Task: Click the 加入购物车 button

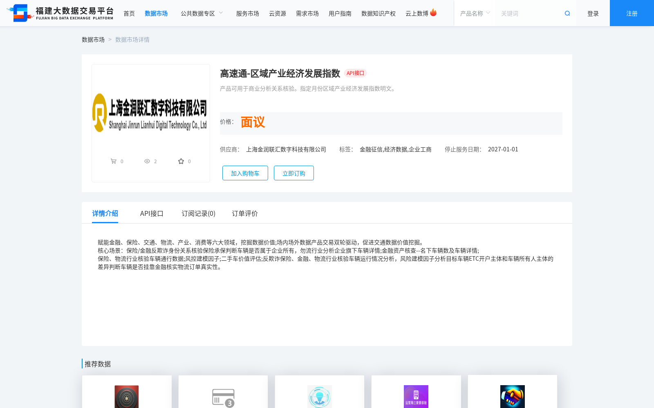Action: pos(245,173)
